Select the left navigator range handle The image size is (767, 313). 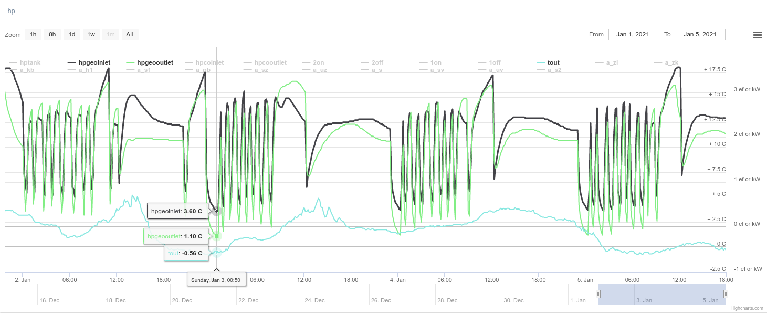click(598, 294)
